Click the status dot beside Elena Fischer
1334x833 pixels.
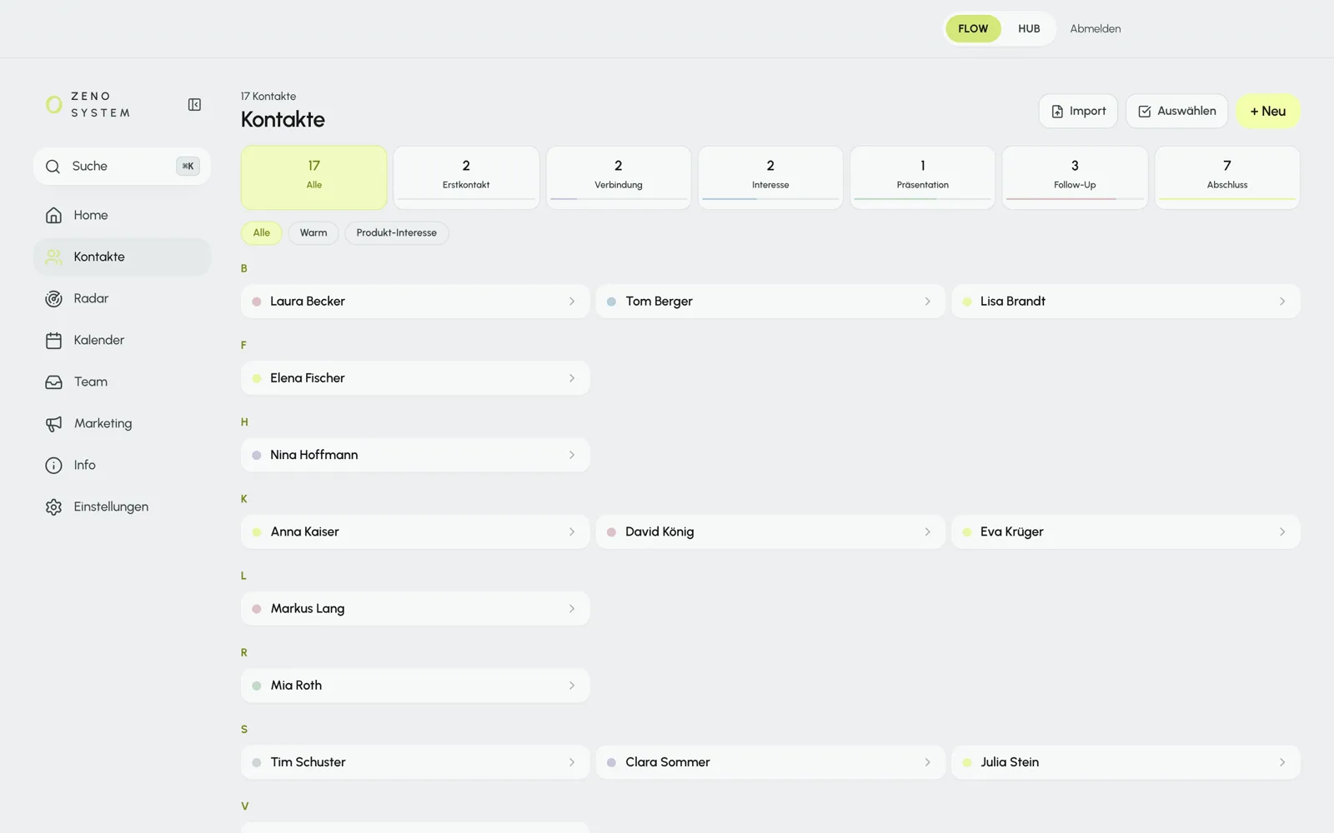[x=257, y=378]
